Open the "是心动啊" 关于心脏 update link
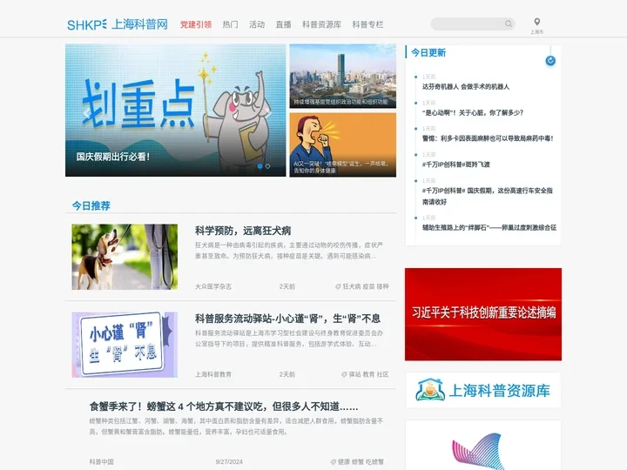 473,112
